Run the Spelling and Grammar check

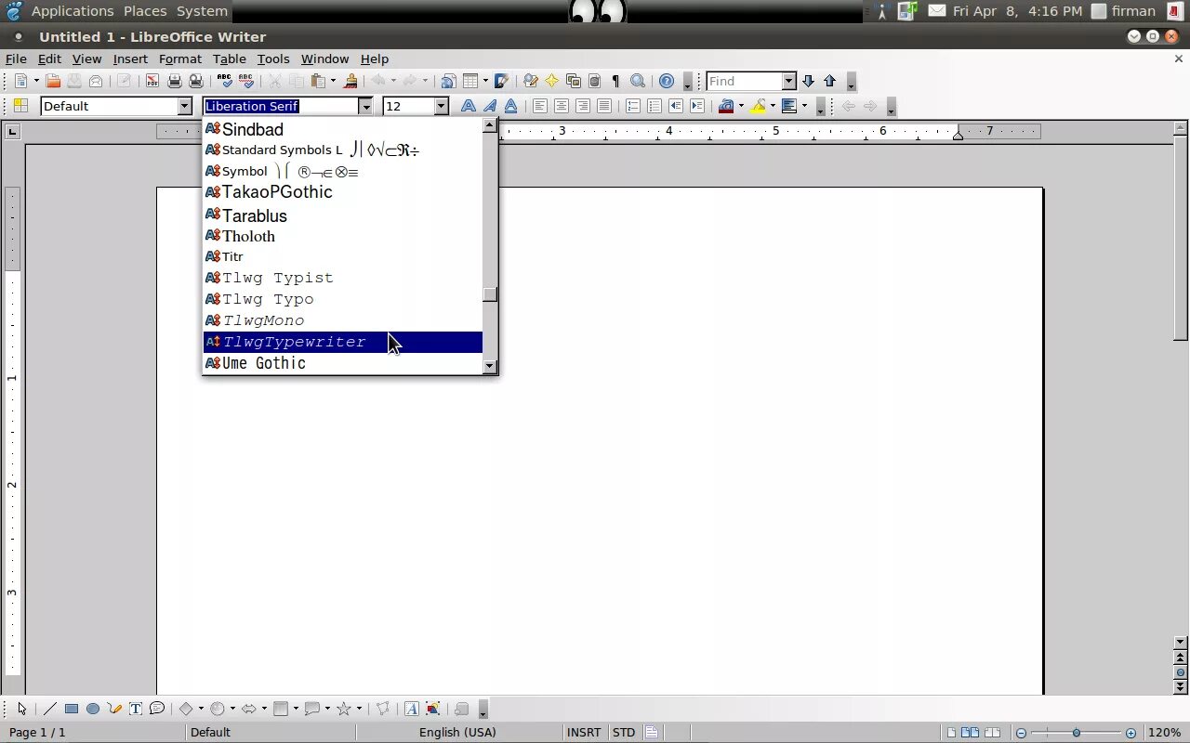tap(223, 81)
